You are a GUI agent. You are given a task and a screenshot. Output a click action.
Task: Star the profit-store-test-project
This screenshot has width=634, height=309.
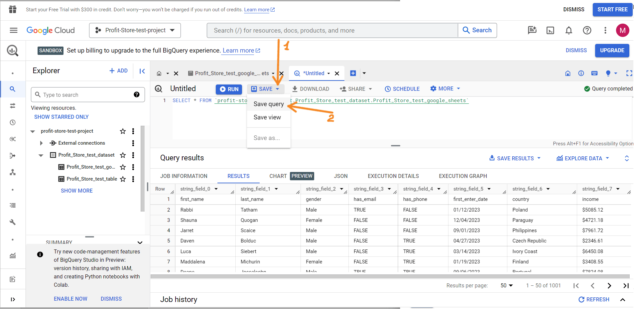123,131
